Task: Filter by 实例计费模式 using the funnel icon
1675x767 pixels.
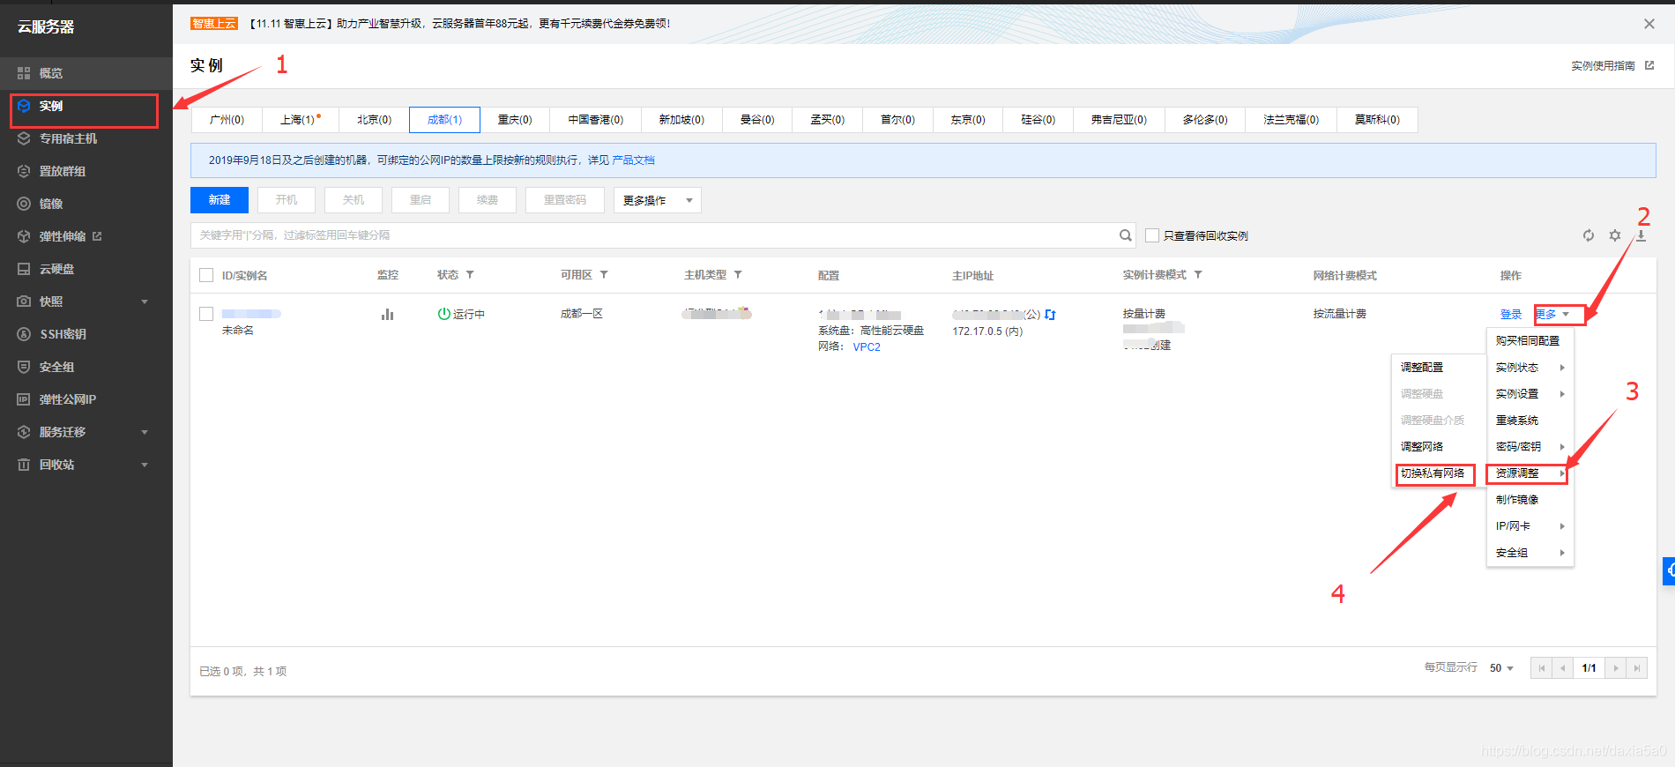Action: click(x=1198, y=275)
